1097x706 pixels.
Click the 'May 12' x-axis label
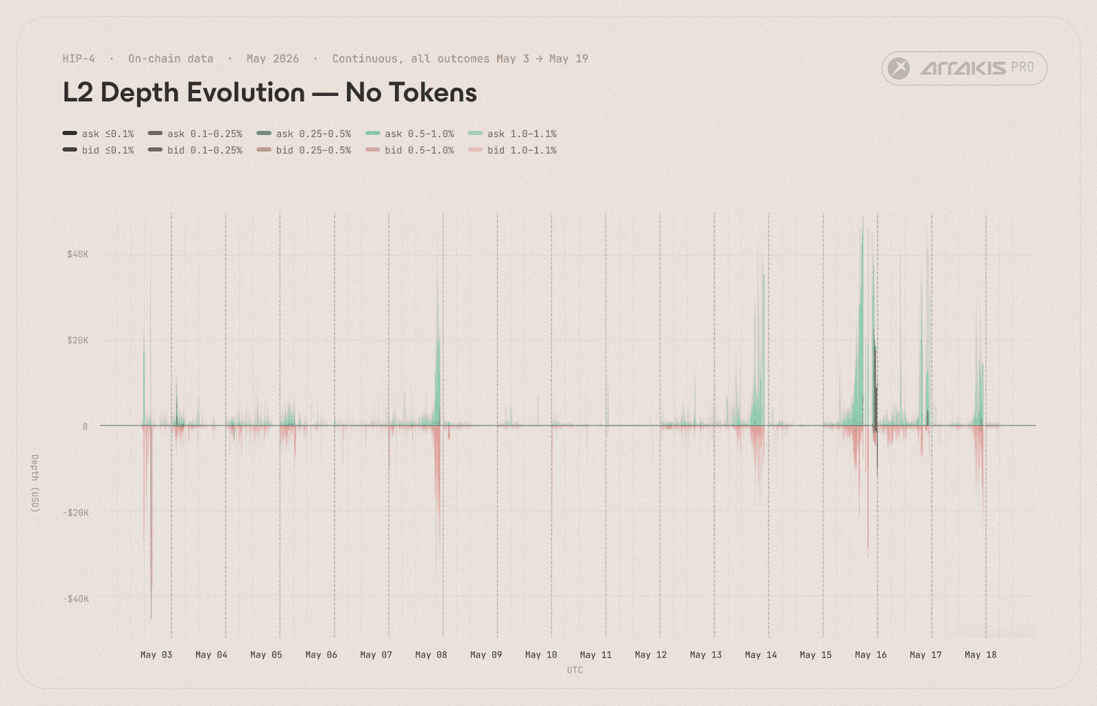pos(651,655)
